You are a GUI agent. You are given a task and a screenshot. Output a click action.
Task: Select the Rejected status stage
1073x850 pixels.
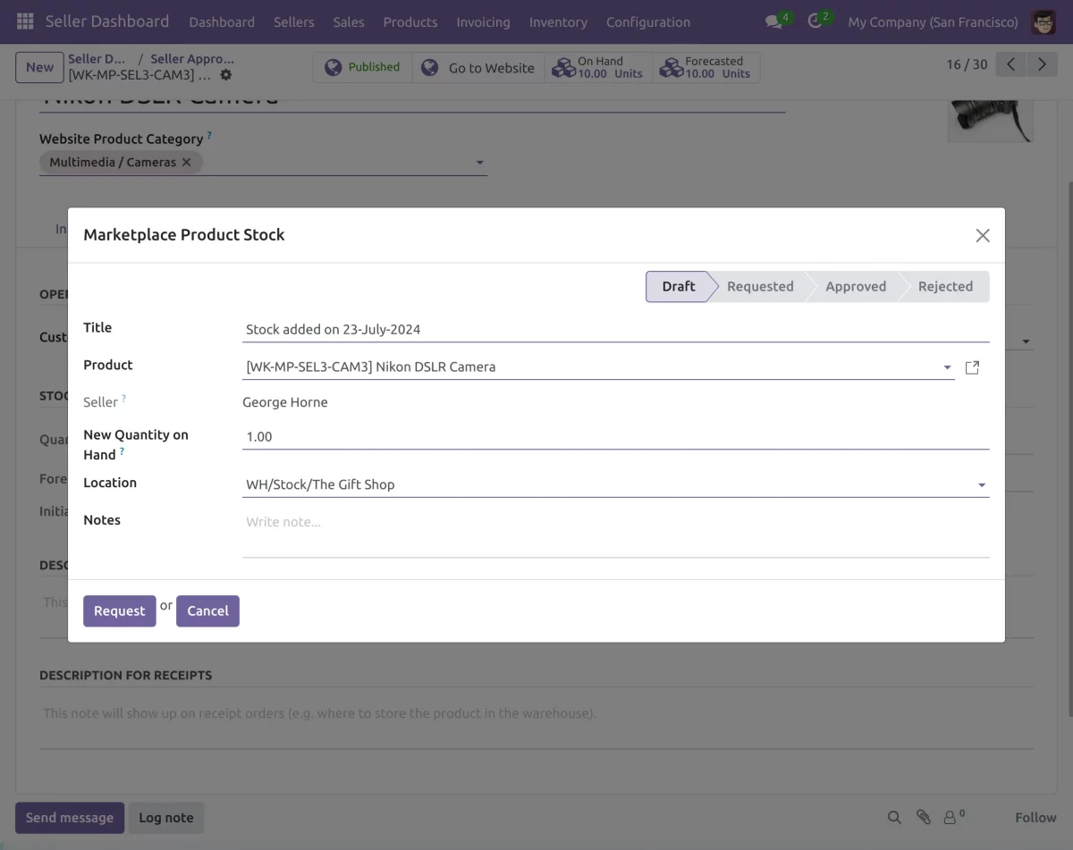[x=945, y=287]
